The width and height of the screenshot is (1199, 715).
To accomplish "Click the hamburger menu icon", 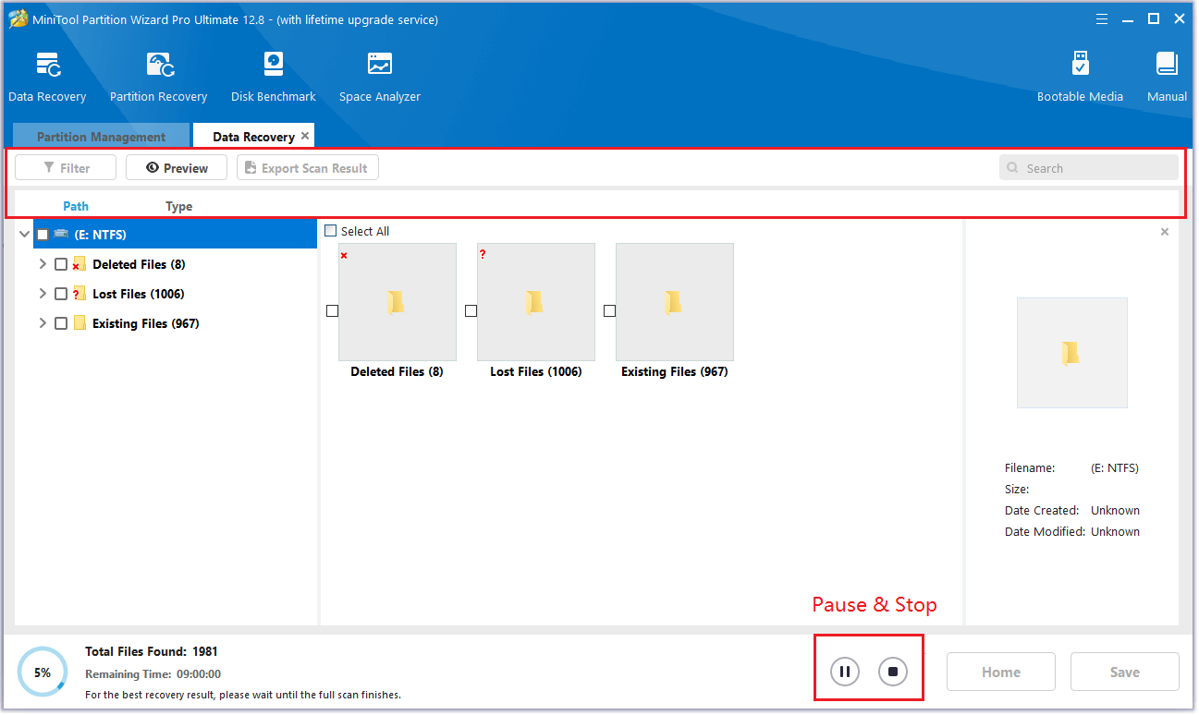I will (x=1101, y=18).
